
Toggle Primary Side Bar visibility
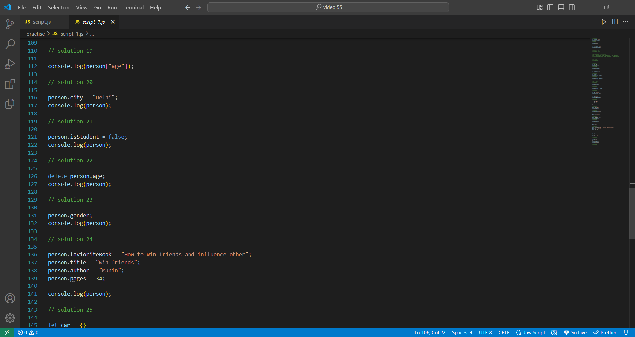[550, 7]
